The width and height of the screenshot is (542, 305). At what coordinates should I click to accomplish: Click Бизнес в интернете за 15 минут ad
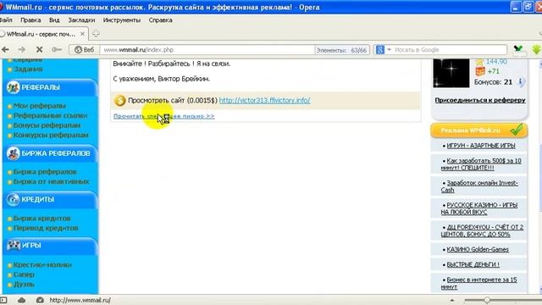click(x=478, y=283)
